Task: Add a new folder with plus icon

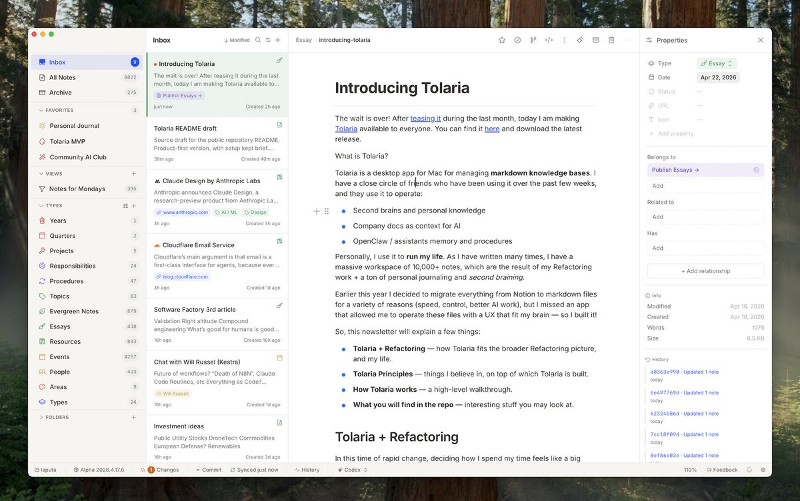Action: click(x=134, y=417)
